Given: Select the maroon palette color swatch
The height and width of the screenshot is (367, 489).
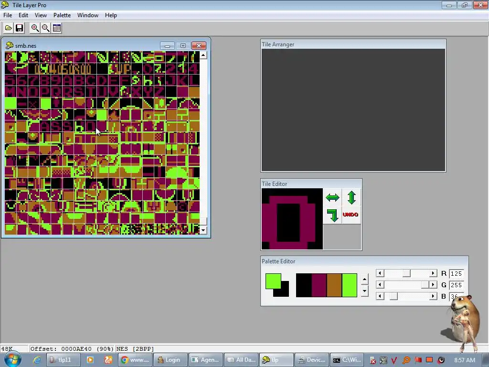Looking at the screenshot, I should [319, 285].
